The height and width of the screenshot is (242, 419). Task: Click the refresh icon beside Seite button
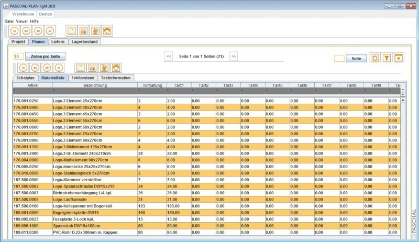pyautogui.click(x=375, y=58)
